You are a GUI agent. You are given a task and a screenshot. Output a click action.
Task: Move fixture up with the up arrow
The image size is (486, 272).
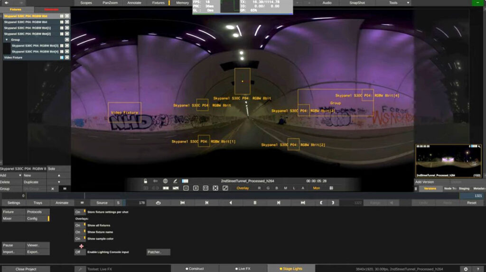coord(59,176)
